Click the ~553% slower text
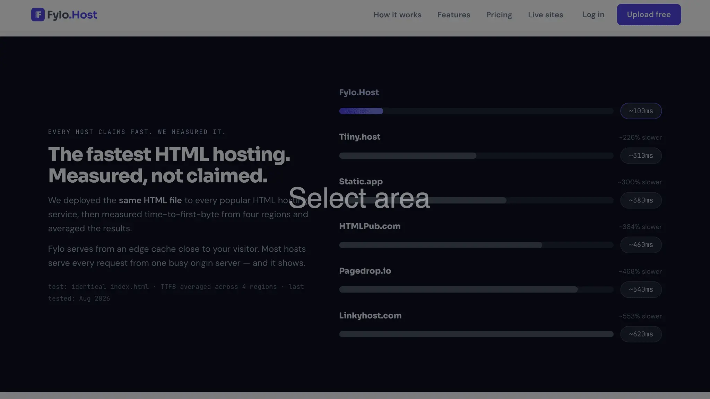710x399 pixels. (x=640, y=316)
